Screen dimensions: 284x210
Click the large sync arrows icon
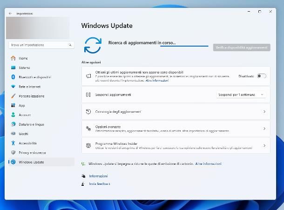tap(93, 45)
